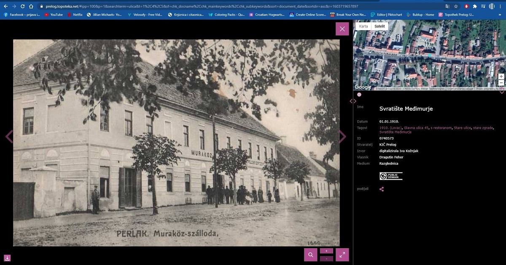506x265 pixels.
Task: Bookmark this page with the star icon
Action: point(456,6)
